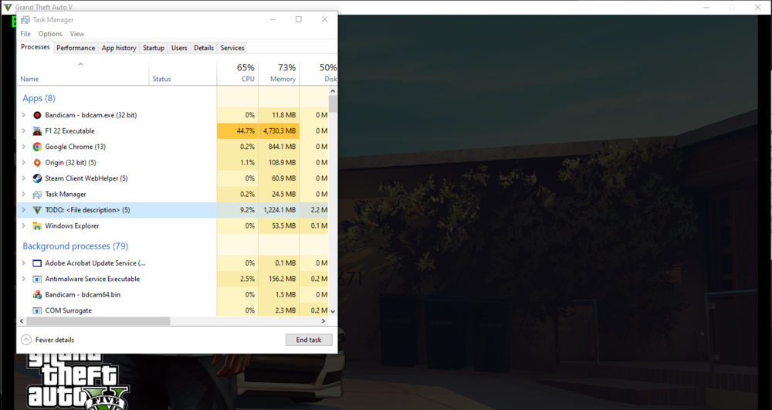Expand Adobe Acrobat Update Service row

(x=23, y=263)
